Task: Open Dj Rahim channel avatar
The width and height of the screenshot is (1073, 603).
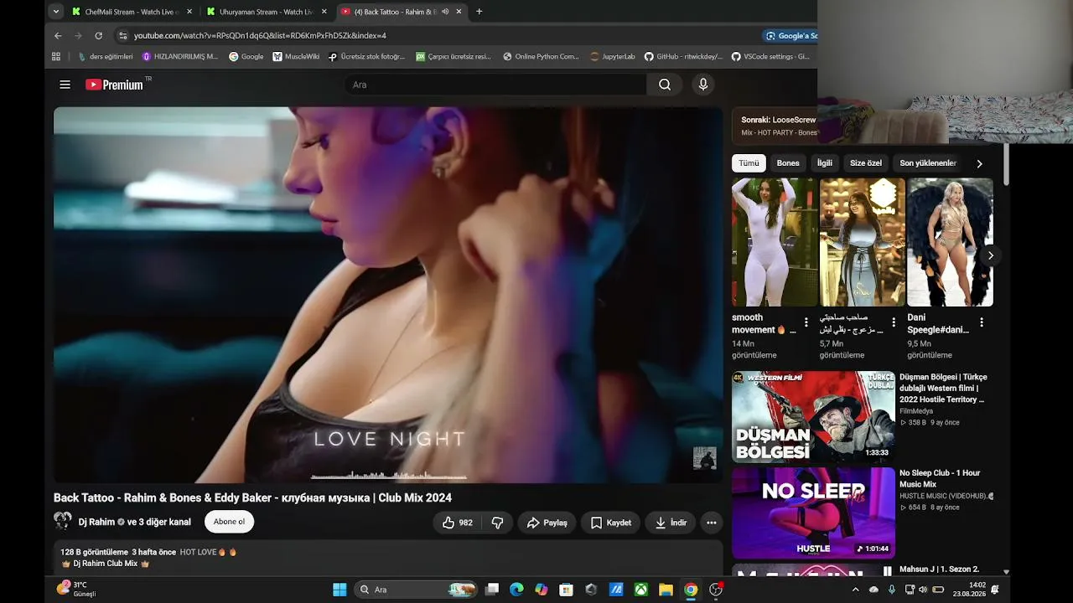Action: tap(63, 522)
